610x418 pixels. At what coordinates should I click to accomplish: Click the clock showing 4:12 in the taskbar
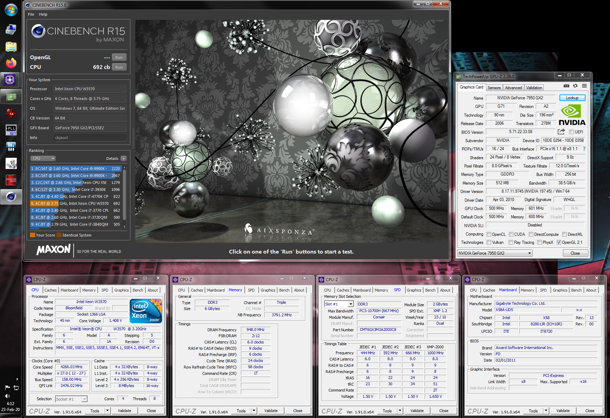click(11, 404)
